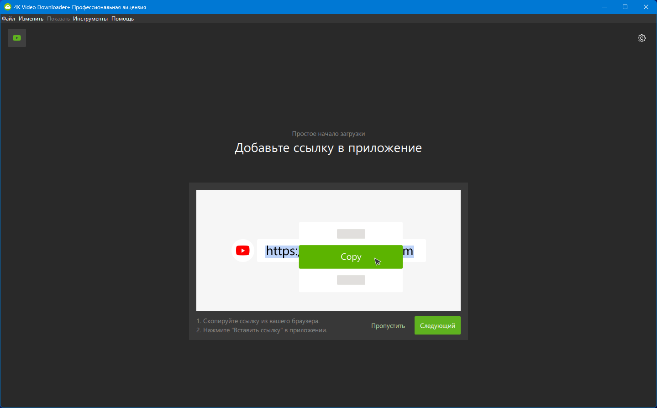
Task: Click the greyed-out Показать menu
Action: [x=58, y=19]
